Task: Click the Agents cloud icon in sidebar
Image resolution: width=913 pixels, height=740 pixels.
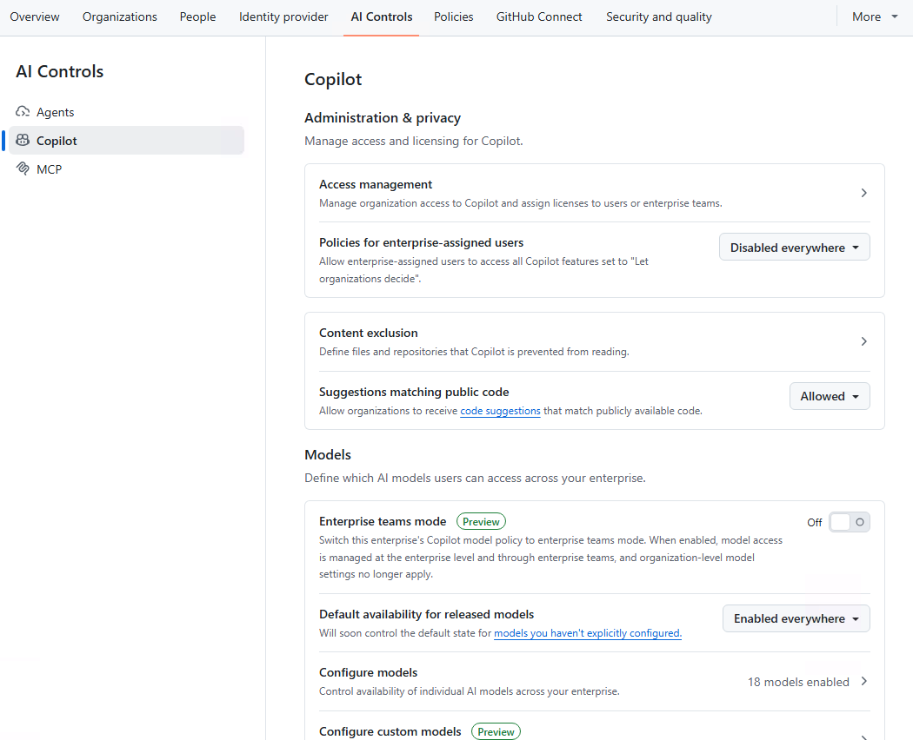Action: click(23, 112)
